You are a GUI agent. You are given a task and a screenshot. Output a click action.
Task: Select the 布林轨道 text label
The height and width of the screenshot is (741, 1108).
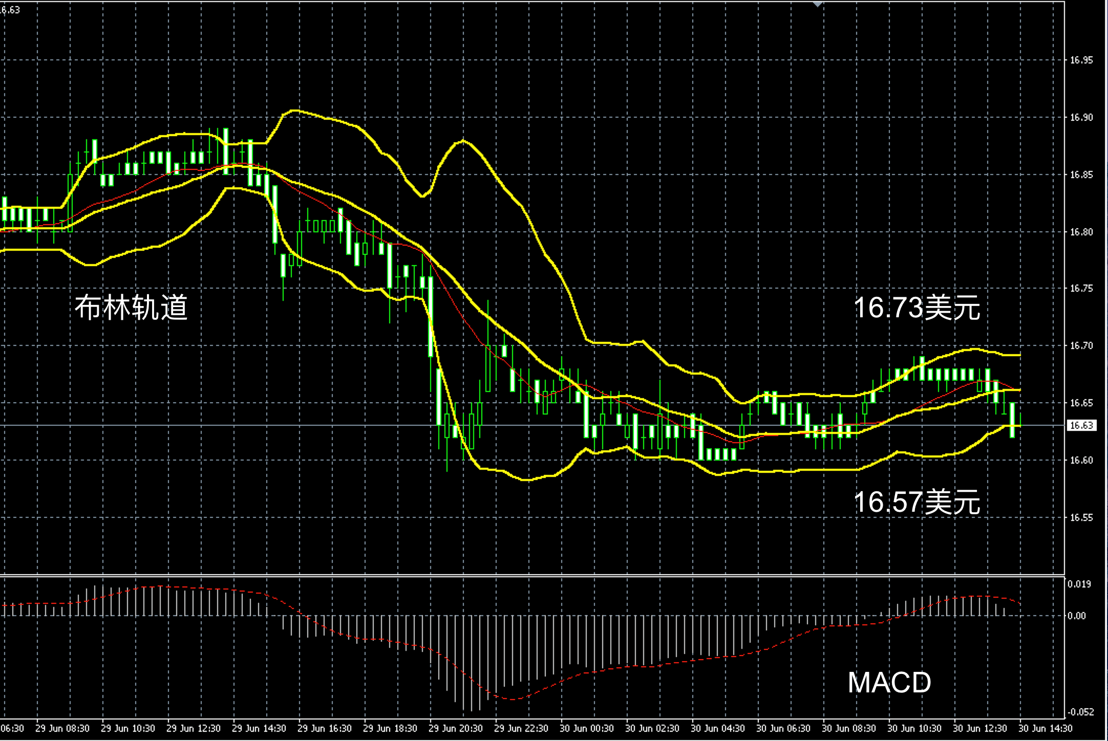[131, 308]
